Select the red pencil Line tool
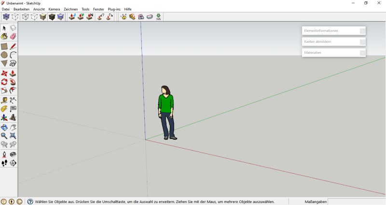The height and width of the screenshot is (205, 386). coord(13,46)
